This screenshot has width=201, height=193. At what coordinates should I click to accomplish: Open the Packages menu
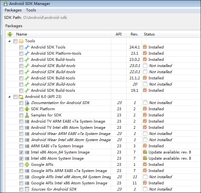13,10
